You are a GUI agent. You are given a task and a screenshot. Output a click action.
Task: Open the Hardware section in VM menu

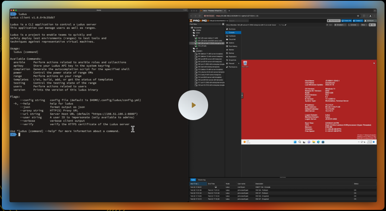point(232,36)
